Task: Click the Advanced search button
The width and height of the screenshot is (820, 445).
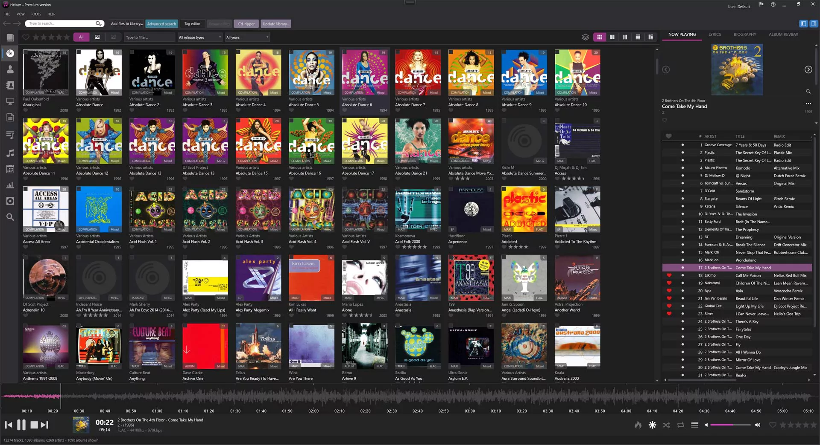Action: [161, 23]
